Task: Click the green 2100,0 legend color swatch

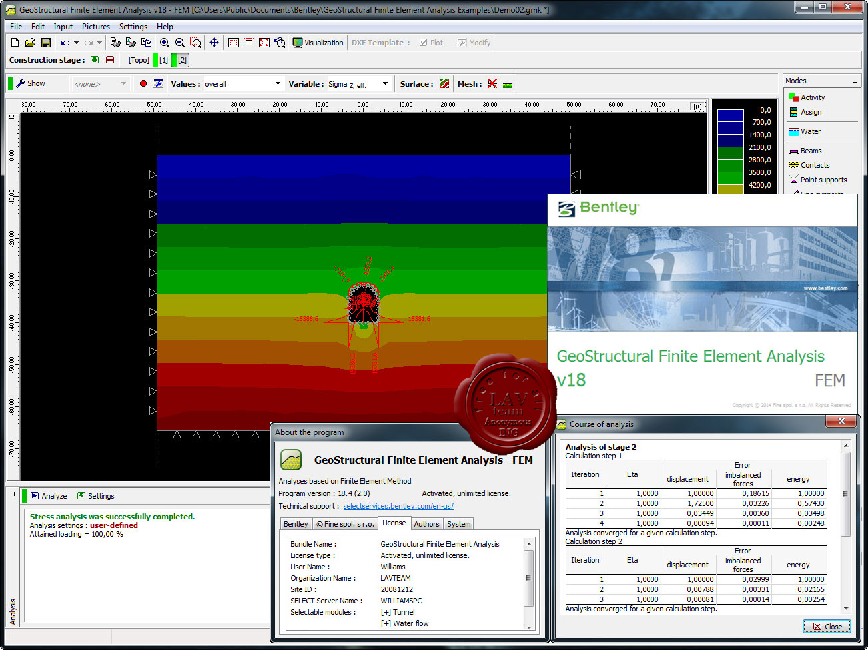Action: coord(731,153)
